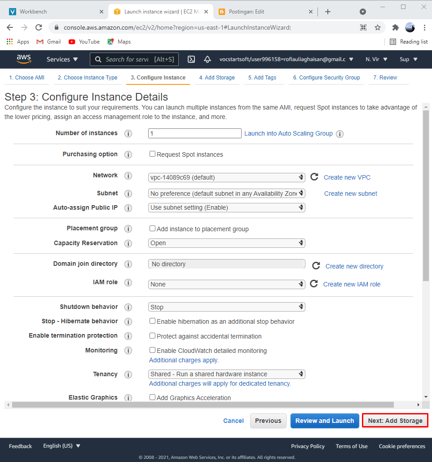Click the search magnifier icon
Viewport: 432px width, 462px height.
[98, 59]
